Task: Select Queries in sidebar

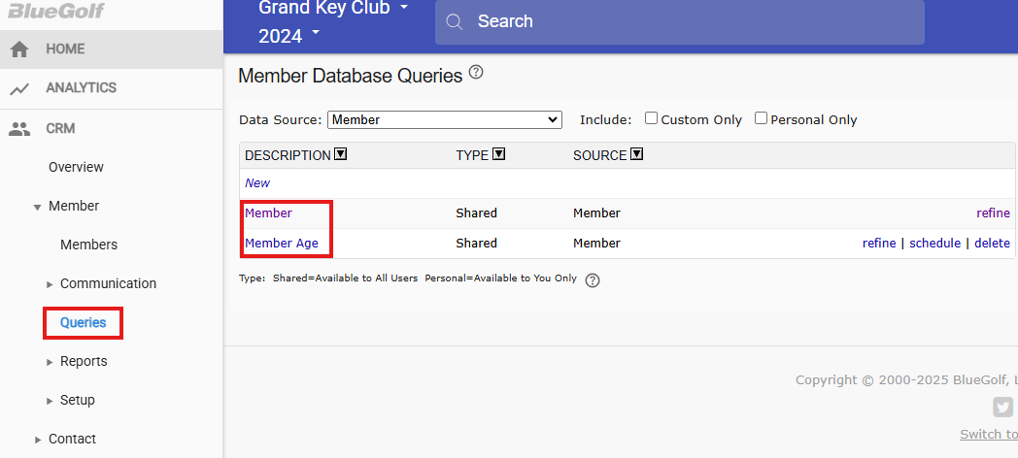Action: click(84, 322)
